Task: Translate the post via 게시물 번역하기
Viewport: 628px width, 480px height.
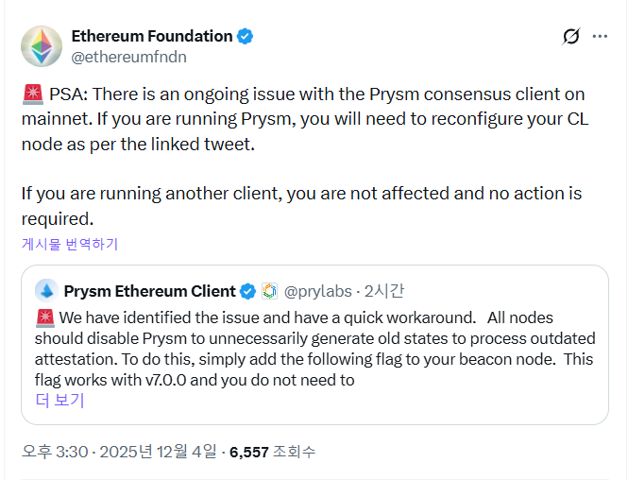Action: [x=70, y=244]
